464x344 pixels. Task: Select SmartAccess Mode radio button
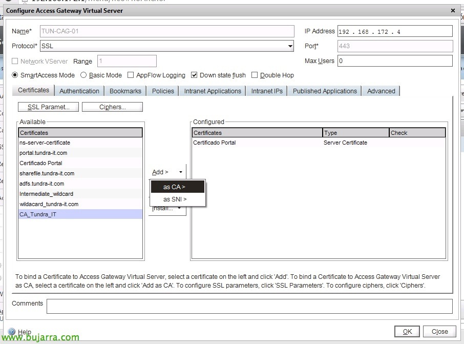[x=15, y=75]
